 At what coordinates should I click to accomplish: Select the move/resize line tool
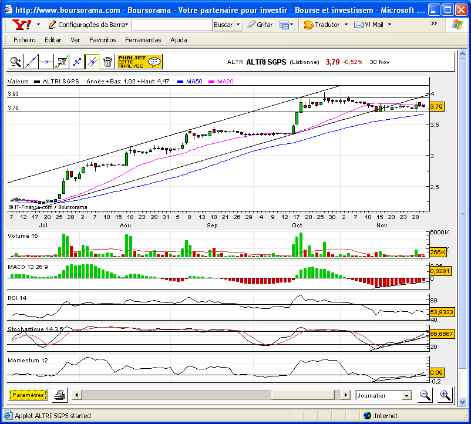tap(77, 62)
